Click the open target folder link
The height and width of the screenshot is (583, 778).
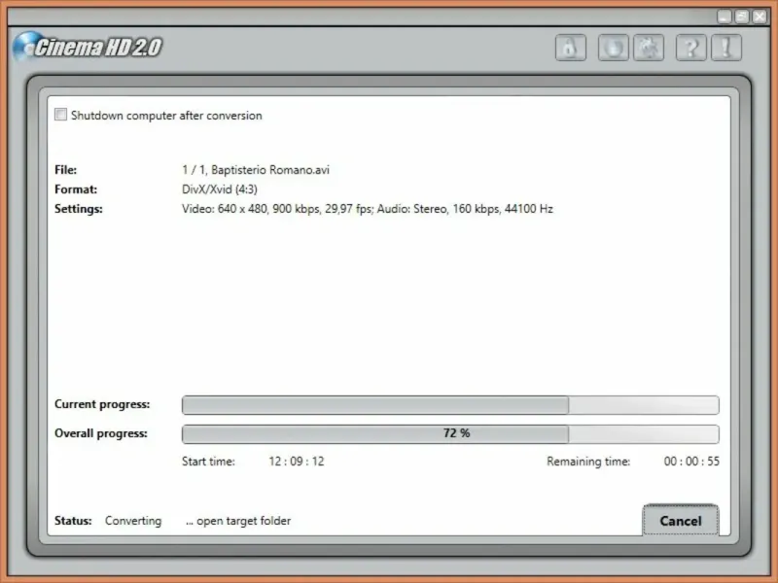coord(238,521)
